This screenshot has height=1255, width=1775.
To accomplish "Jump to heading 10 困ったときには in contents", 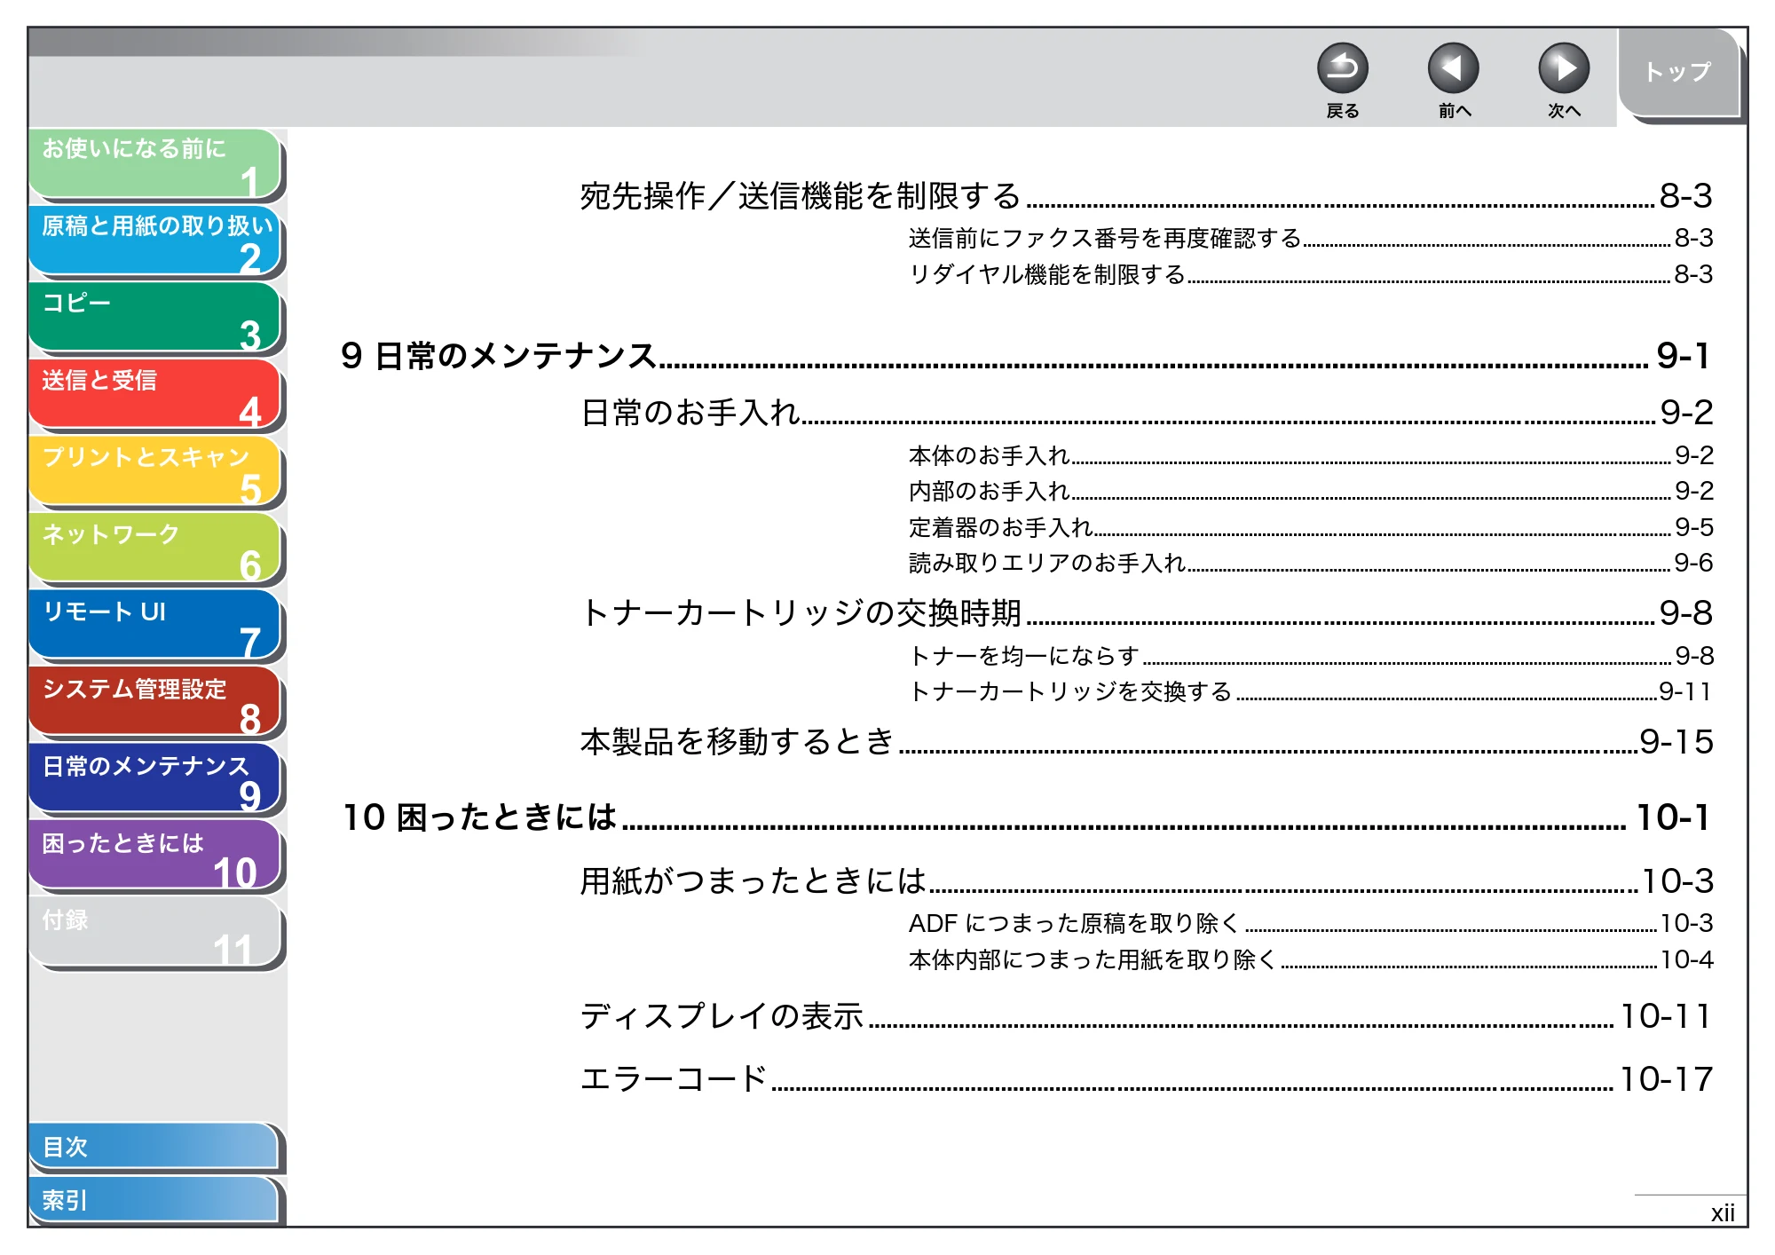I will coord(1025,817).
